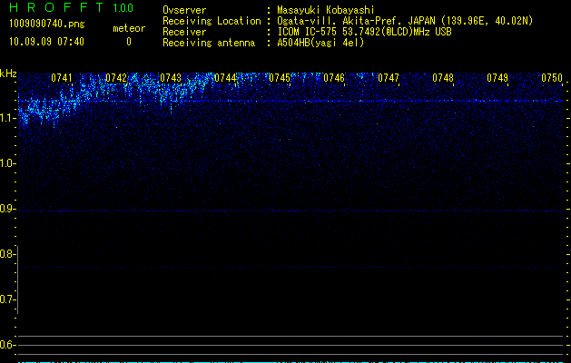Screen dimensions: 571x363
Task: Click the date 10.09.09 07:40
Action: (46, 42)
